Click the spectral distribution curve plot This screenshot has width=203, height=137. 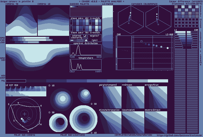tap(86, 50)
